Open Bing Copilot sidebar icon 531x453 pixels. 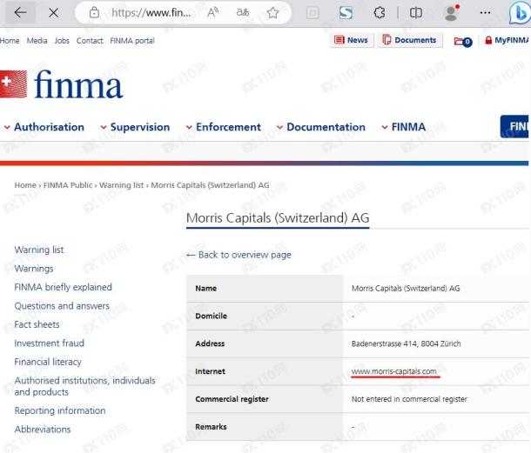[x=520, y=14]
